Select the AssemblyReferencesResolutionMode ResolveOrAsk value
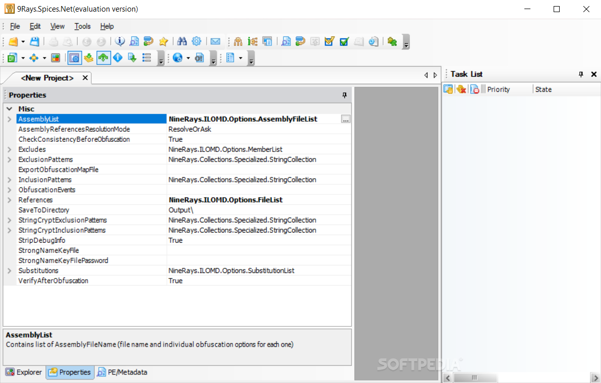This screenshot has width=601, height=383. tap(259, 129)
